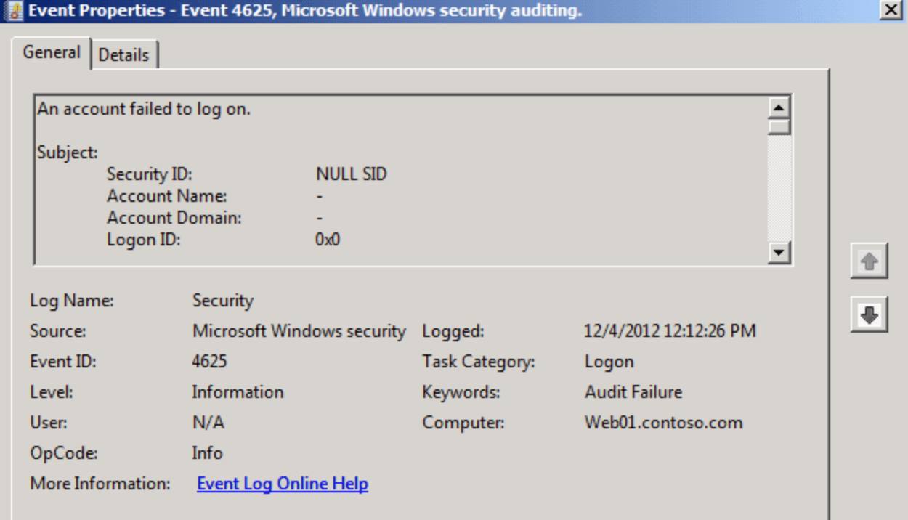Select the General tab
This screenshot has width=908, height=520.
(52, 53)
